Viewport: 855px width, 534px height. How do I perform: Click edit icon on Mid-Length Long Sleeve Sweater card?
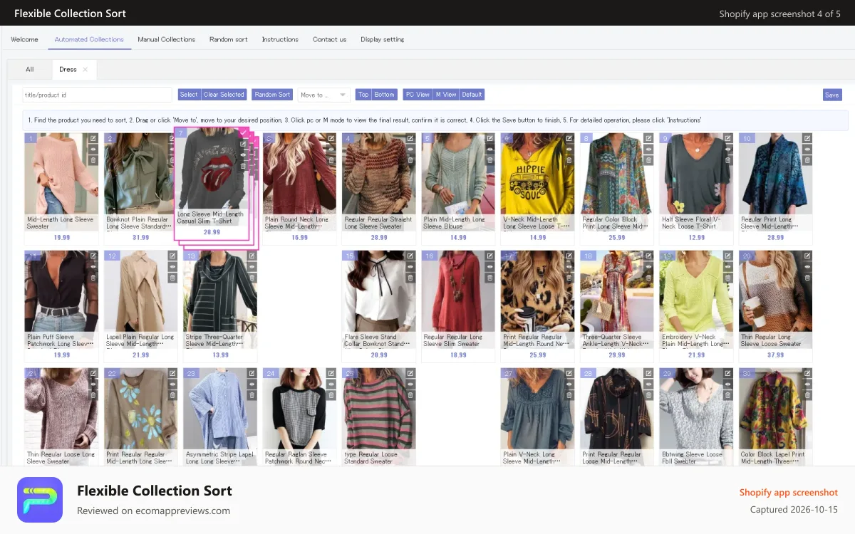(93, 138)
